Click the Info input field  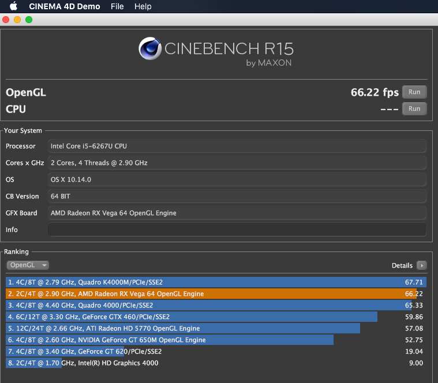click(x=237, y=230)
